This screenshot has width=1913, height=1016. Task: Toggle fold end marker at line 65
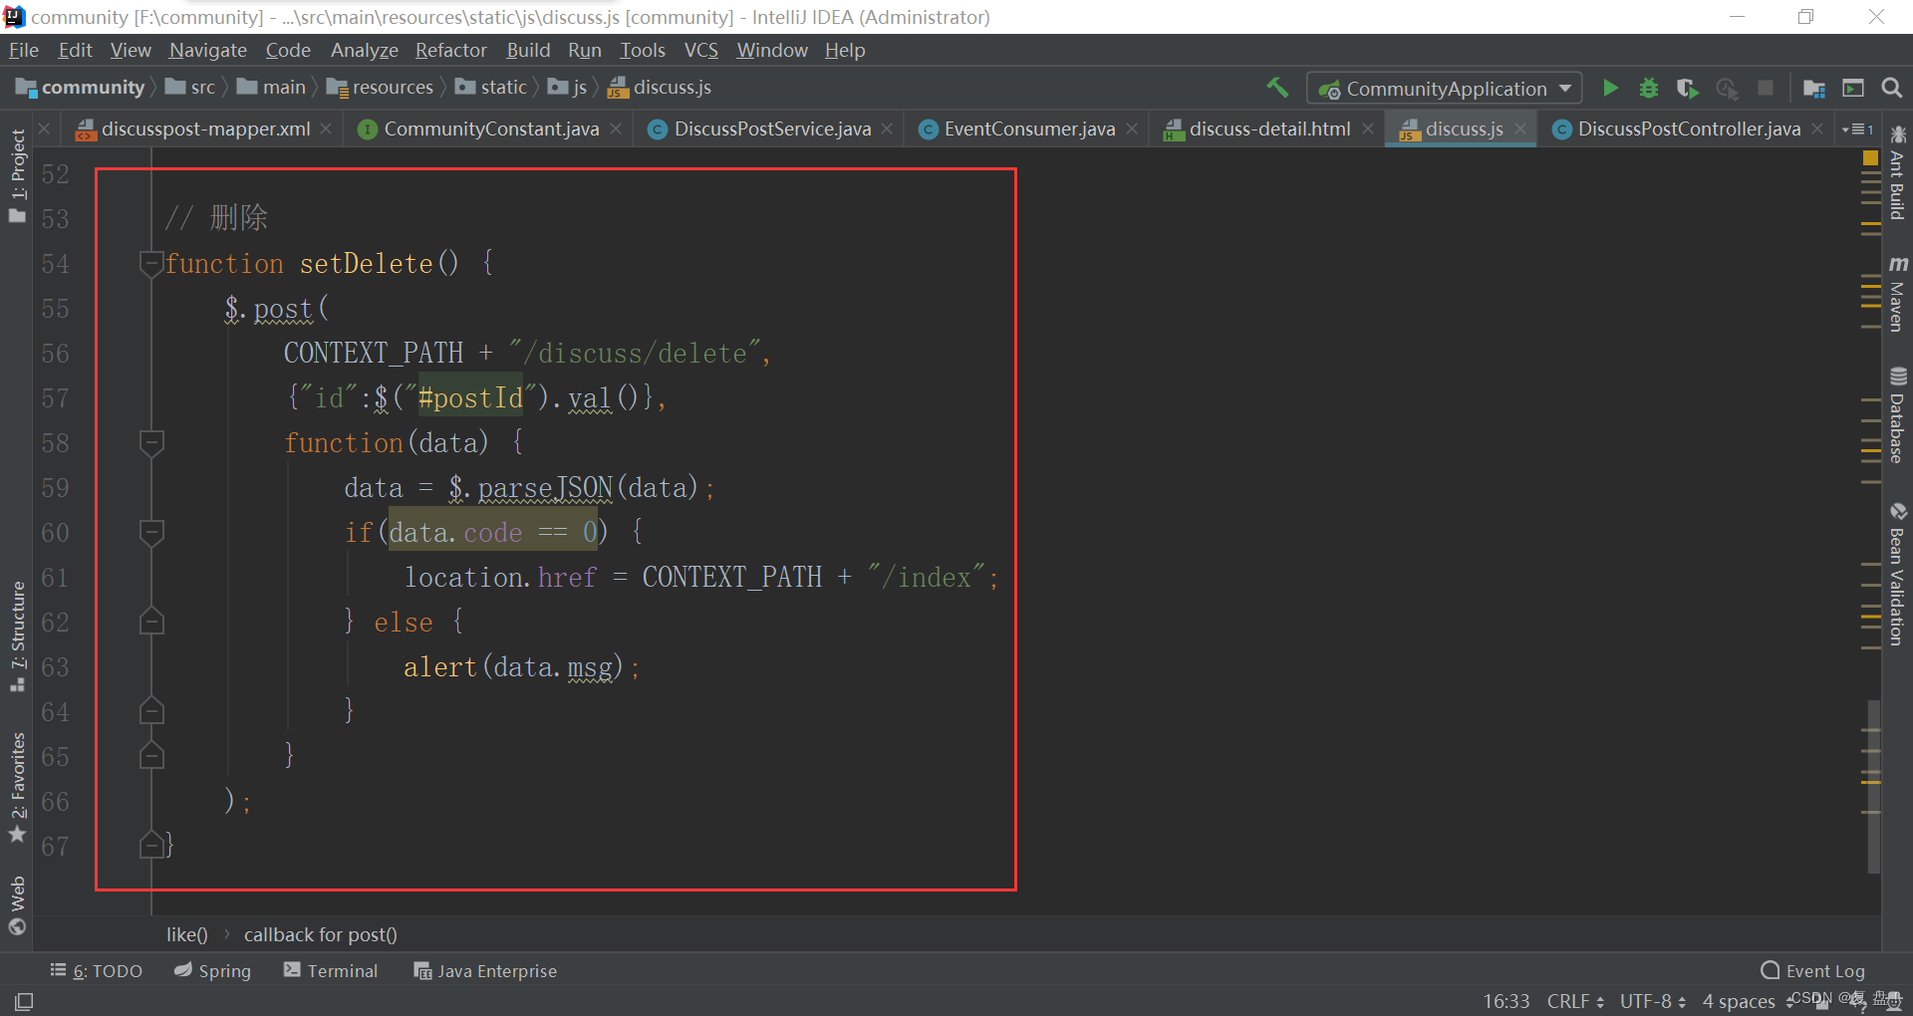[151, 756]
